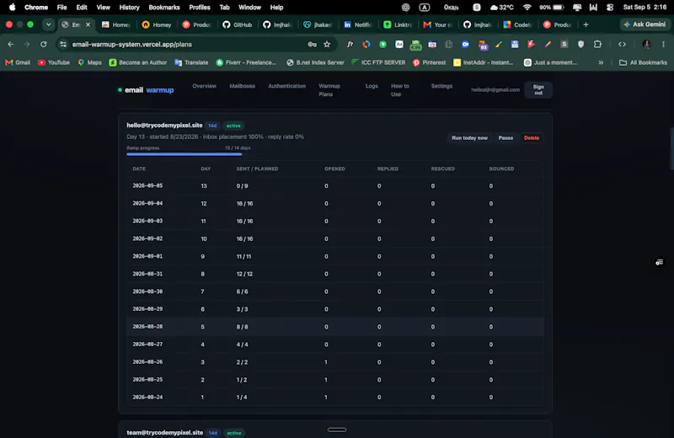Pause the hello@trycodemypixel.site plan
The height and width of the screenshot is (438, 674).
(x=505, y=138)
